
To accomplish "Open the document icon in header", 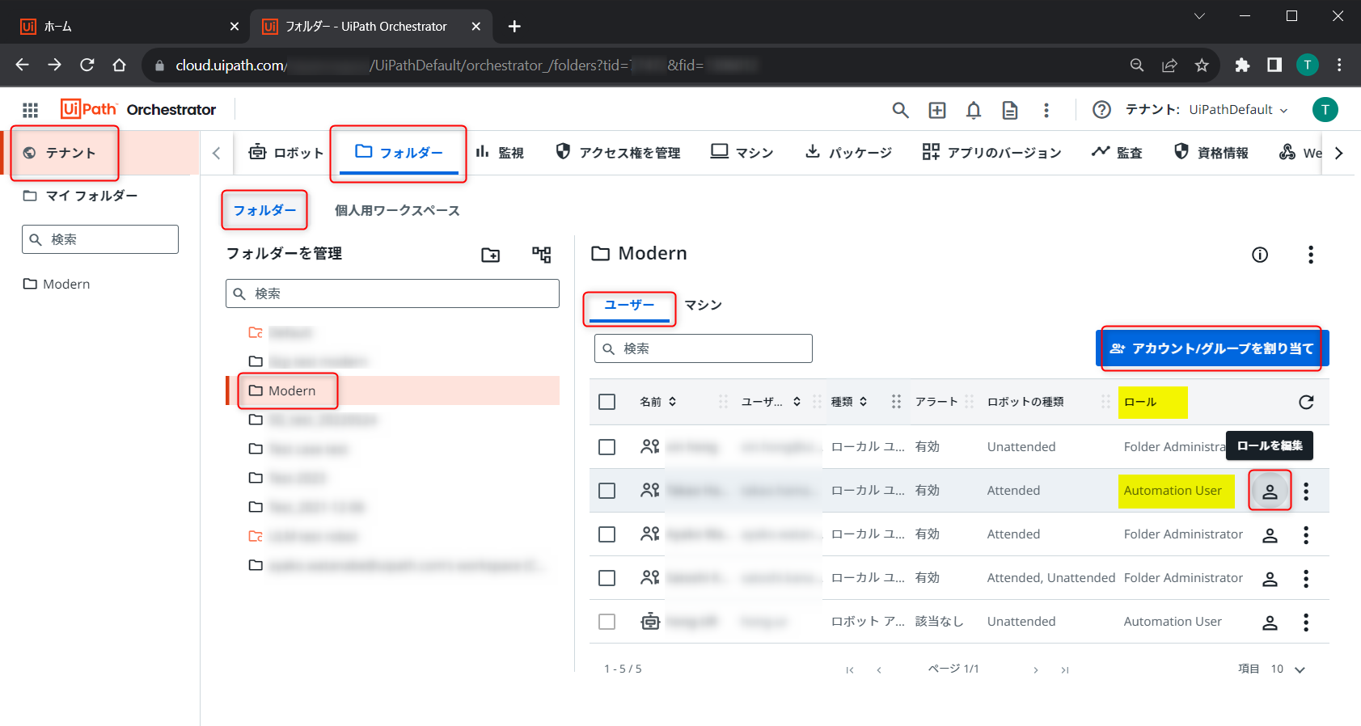I will [1010, 110].
